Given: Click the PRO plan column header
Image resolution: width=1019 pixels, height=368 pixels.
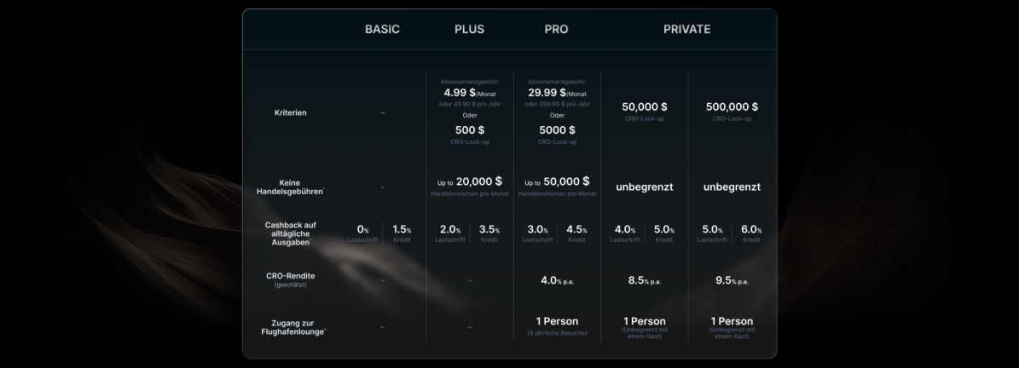Looking at the screenshot, I should [x=556, y=29].
